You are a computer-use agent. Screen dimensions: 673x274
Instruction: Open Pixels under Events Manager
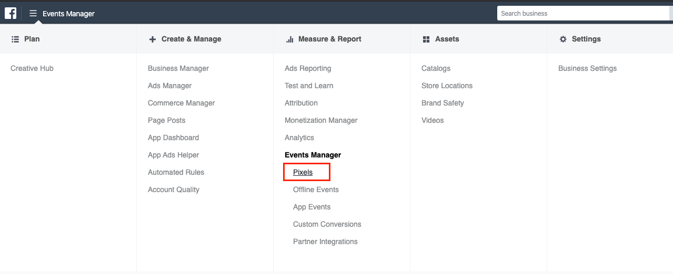[x=303, y=172]
